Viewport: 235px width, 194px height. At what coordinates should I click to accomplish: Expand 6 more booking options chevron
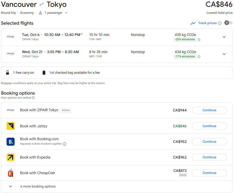pos(11,186)
